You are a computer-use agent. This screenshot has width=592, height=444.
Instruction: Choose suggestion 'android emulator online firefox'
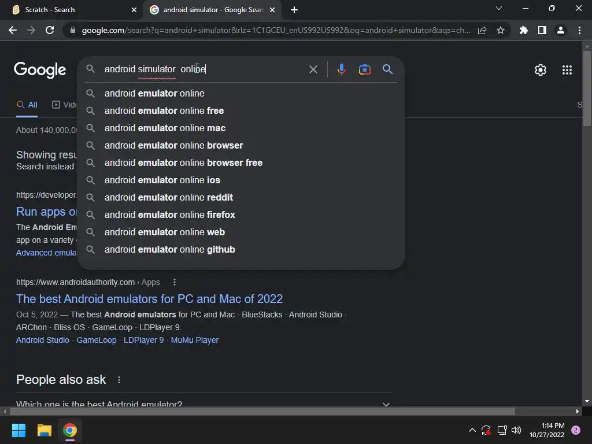click(241, 215)
